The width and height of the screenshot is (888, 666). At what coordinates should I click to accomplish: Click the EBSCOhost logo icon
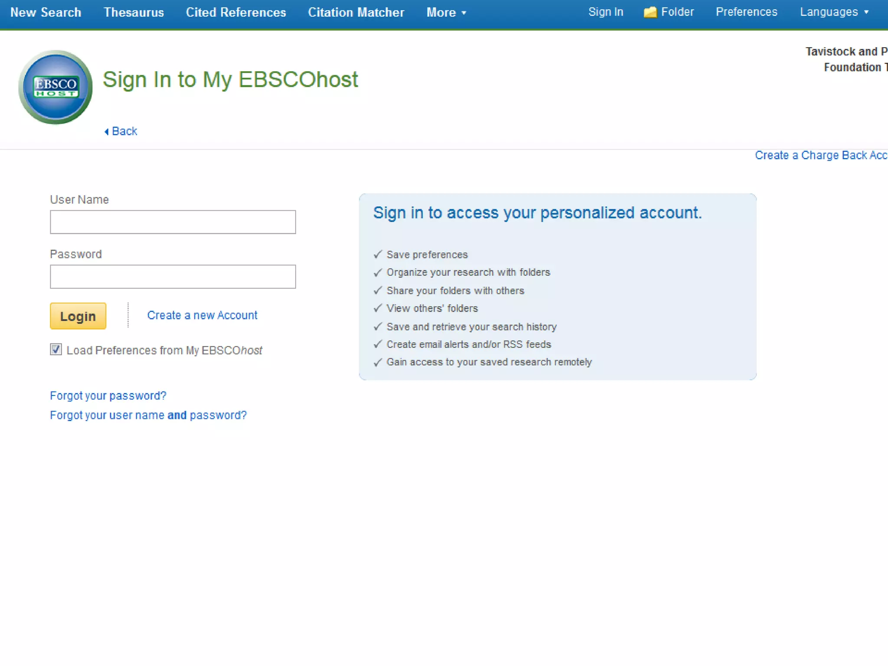pos(55,87)
